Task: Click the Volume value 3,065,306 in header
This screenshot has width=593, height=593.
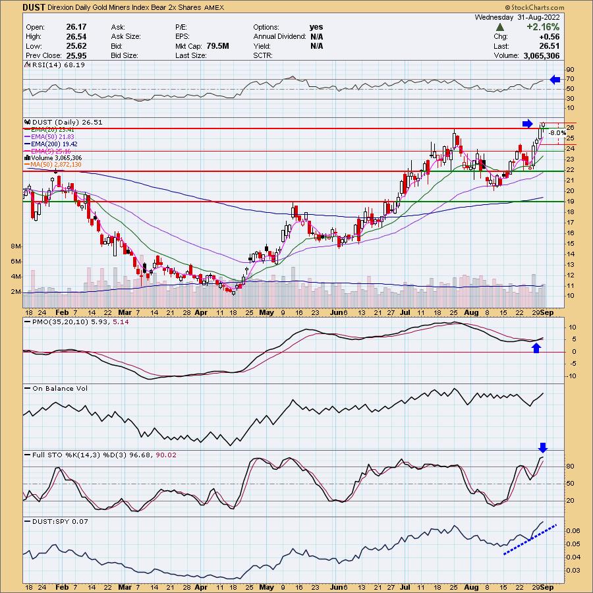Action: (x=541, y=55)
